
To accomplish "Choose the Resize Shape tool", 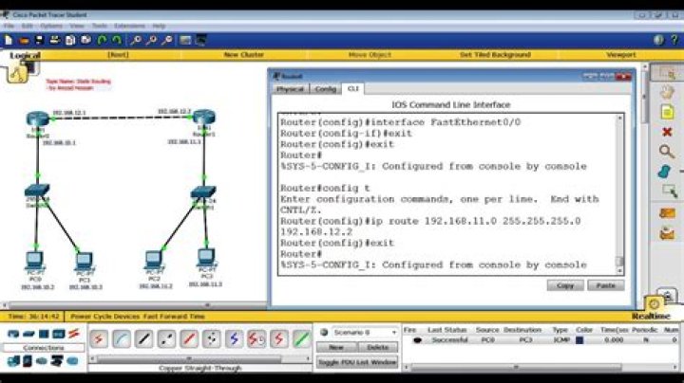I will point(669,191).
